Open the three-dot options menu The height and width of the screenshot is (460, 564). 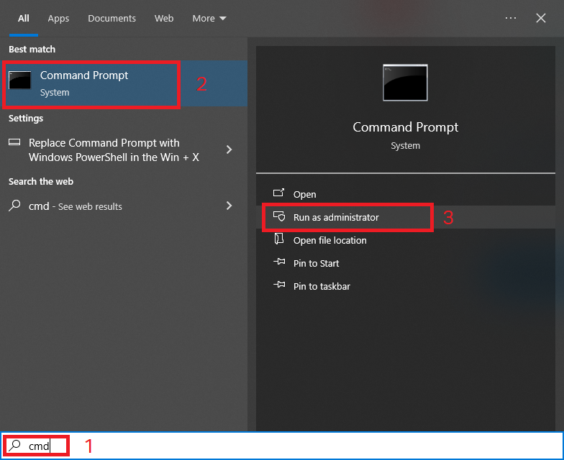tap(511, 18)
